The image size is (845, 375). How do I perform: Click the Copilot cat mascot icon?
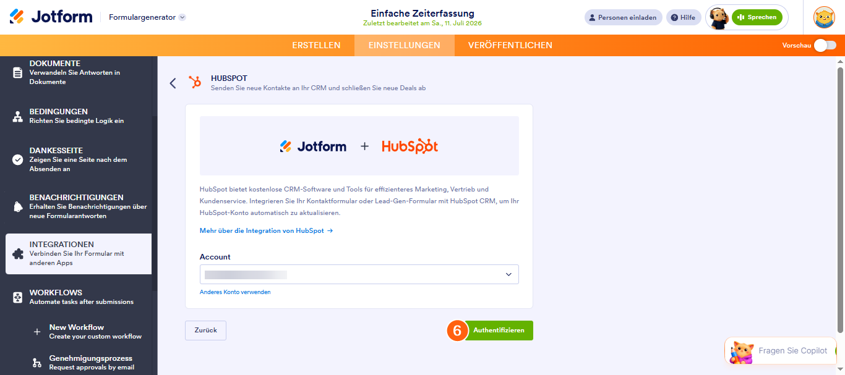[x=742, y=352]
